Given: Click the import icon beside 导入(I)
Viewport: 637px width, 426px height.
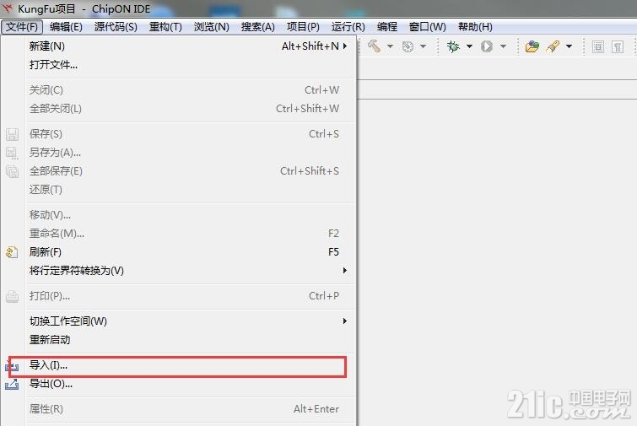Looking at the screenshot, I should coord(12,366).
